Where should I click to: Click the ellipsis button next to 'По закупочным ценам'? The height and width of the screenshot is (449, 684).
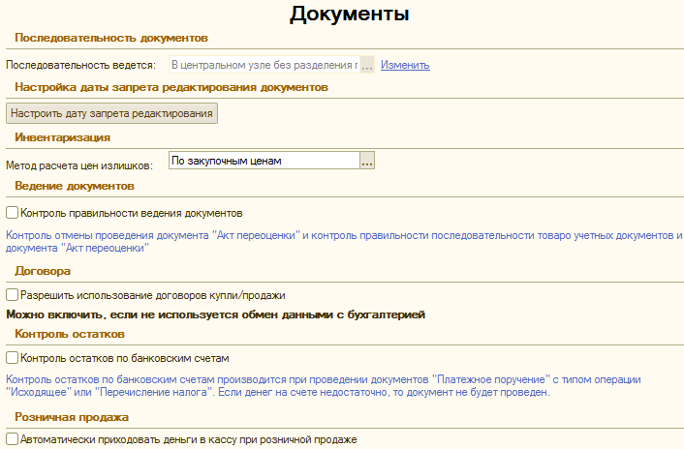click(x=367, y=162)
